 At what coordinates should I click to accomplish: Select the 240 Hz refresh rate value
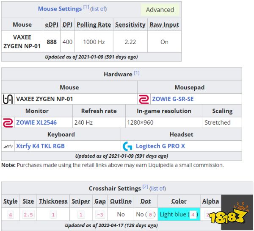tap(83, 122)
